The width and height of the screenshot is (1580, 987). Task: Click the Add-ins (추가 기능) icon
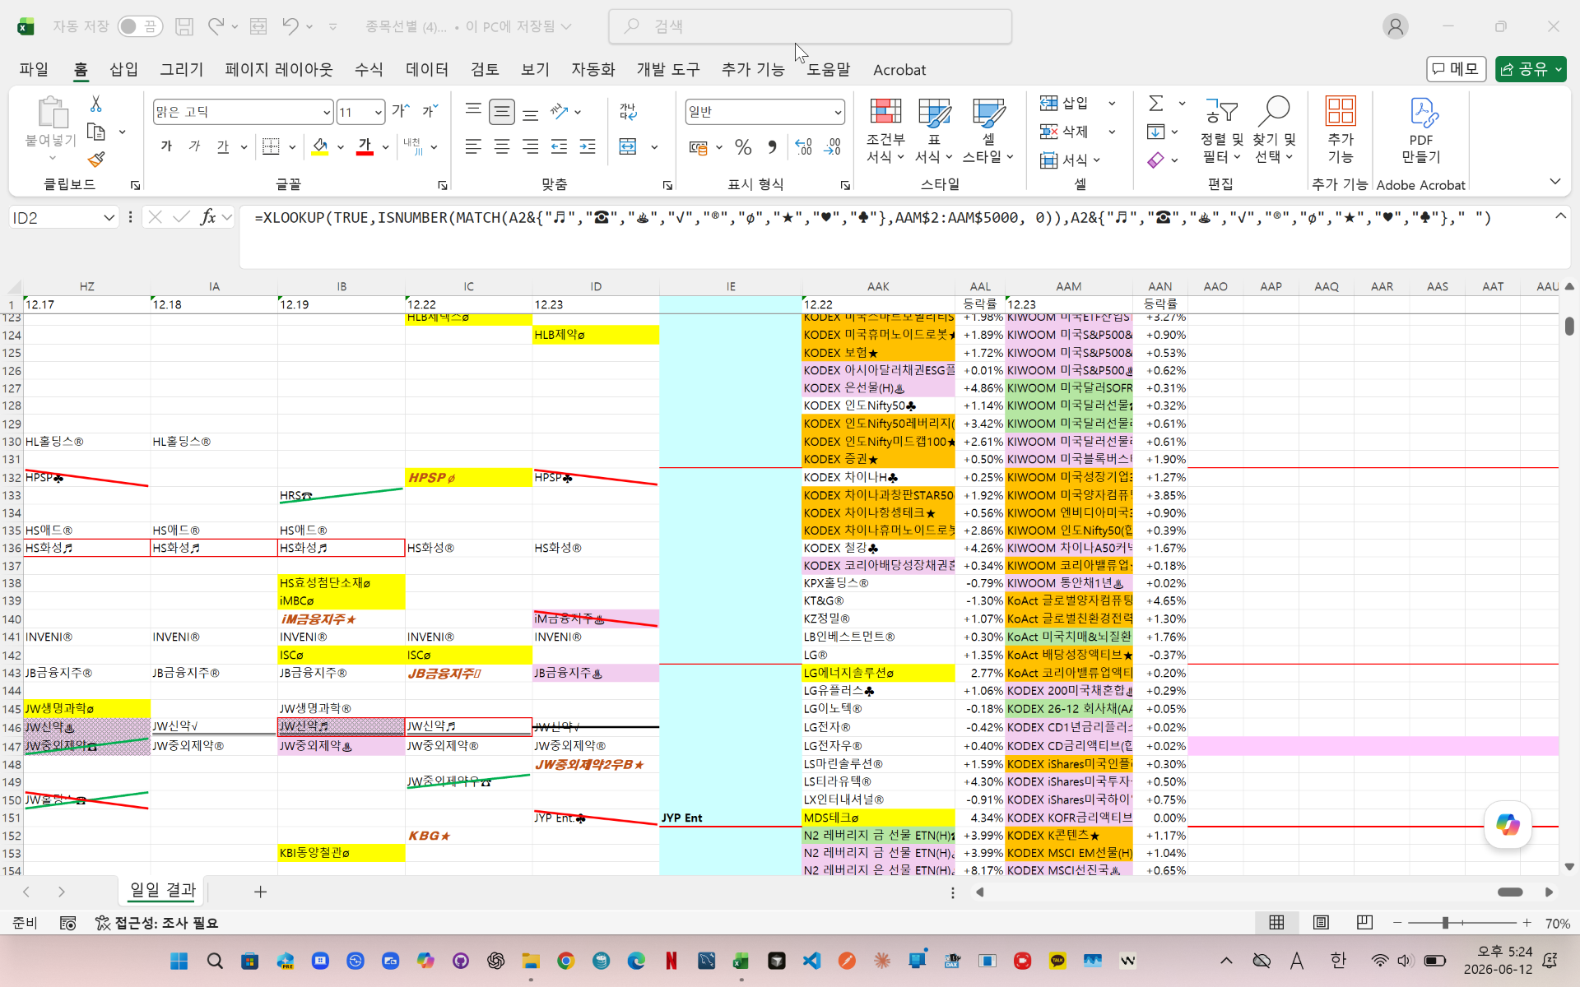pyautogui.click(x=1341, y=131)
